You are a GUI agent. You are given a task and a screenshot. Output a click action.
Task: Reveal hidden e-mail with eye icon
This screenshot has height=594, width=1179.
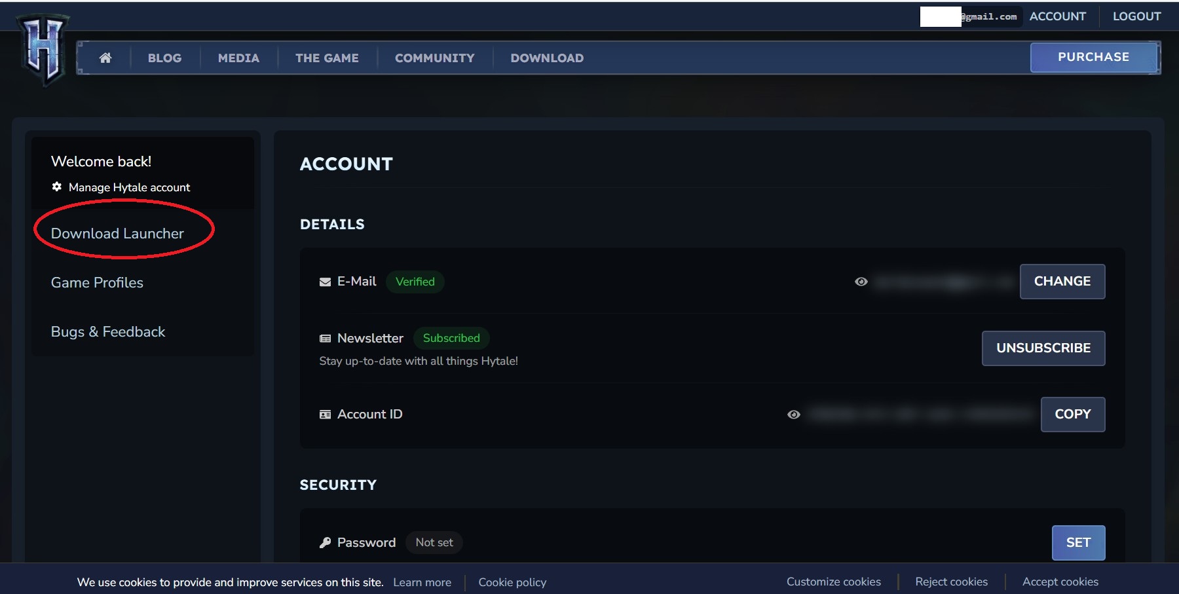click(x=861, y=282)
